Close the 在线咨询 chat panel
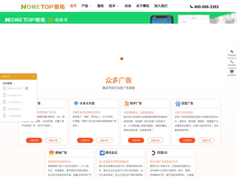Screen dimensions: 237x177 [34, 77]
